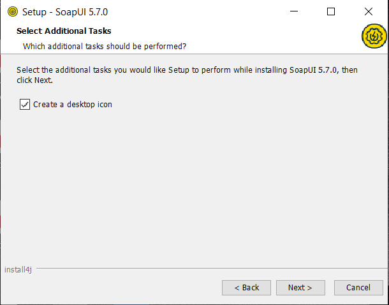Image resolution: width=389 pixels, height=305 pixels.
Task: Click the SoapUI gear logo in the header
Action: 374,36
